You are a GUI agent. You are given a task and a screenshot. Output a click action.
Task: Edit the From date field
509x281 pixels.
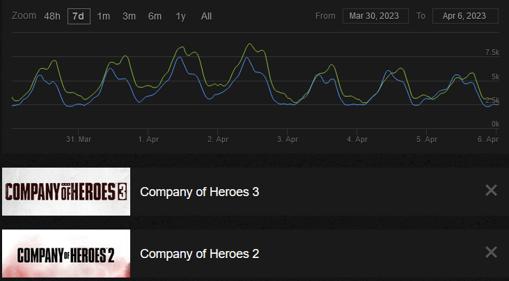pyautogui.click(x=375, y=16)
